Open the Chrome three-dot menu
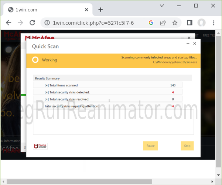The image size is (222, 185). (214, 23)
